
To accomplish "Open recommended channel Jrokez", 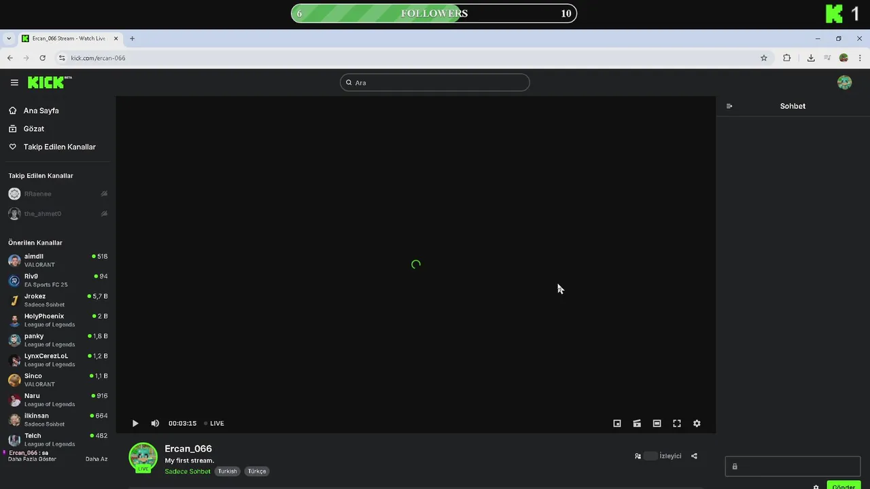I will (x=58, y=300).
